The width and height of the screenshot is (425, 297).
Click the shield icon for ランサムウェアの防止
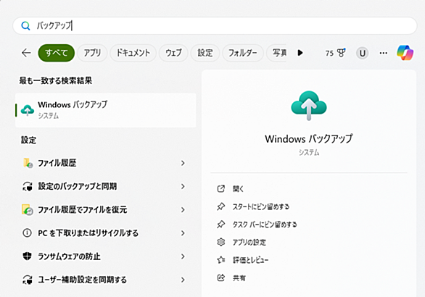[27, 256]
